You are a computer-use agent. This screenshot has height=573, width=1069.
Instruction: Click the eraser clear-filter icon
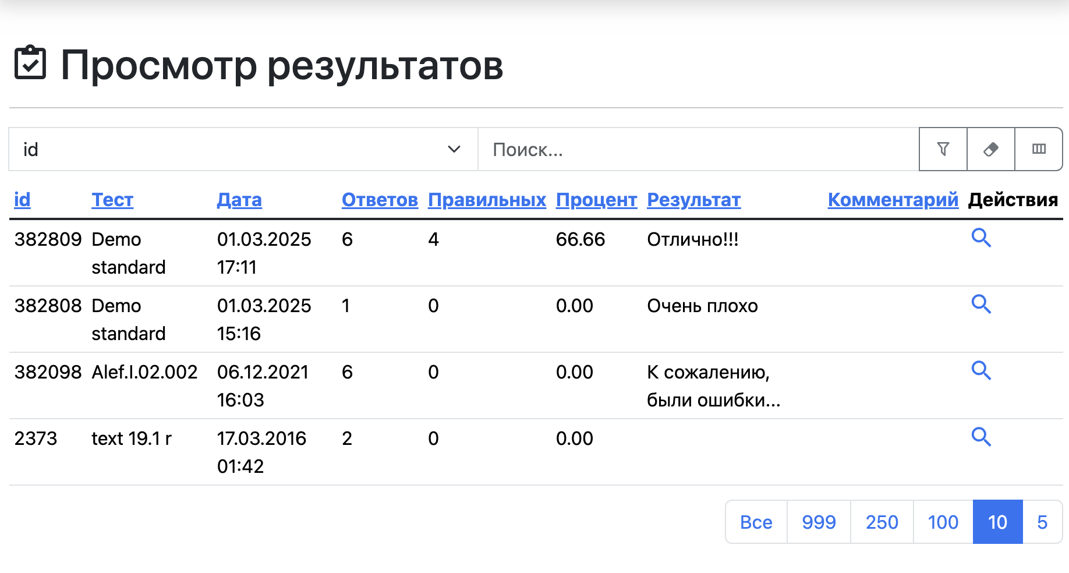[990, 149]
